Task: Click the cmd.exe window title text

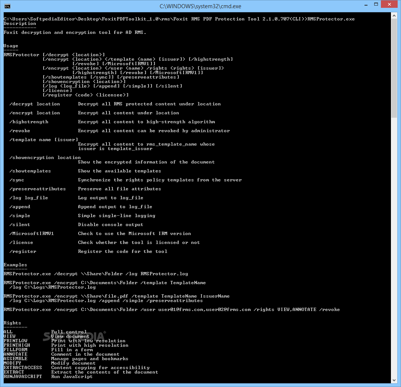Action: click(200, 6)
